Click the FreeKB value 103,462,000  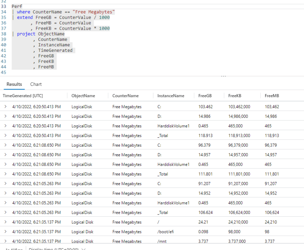click(x=239, y=107)
